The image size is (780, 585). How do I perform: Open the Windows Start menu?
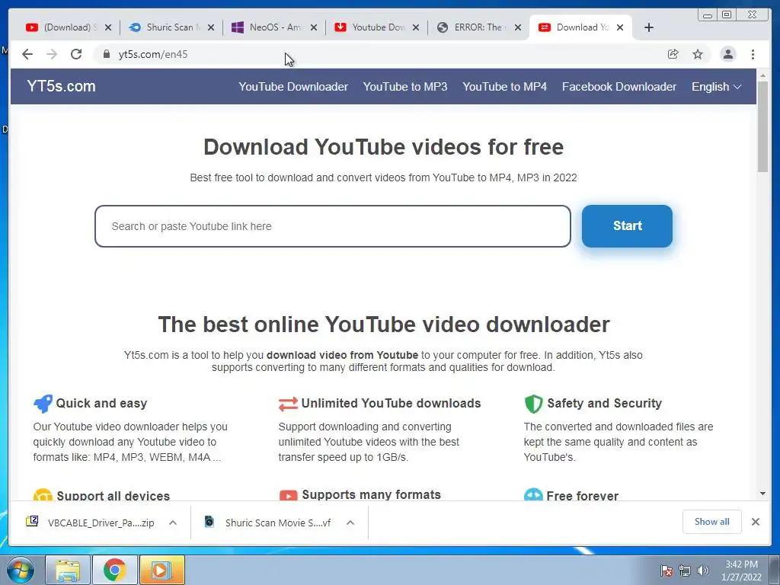(x=21, y=570)
